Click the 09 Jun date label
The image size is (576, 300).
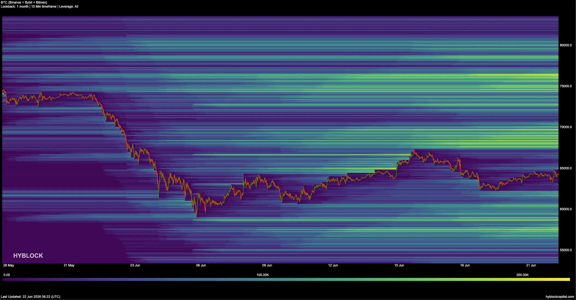(267, 265)
